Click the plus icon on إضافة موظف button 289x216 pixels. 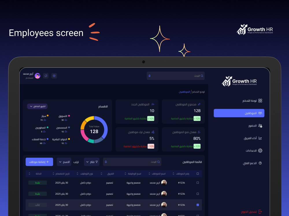point(48,162)
